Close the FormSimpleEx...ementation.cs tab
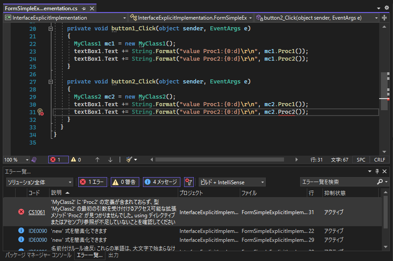The width and height of the screenshot is (393, 261). click(92, 8)
